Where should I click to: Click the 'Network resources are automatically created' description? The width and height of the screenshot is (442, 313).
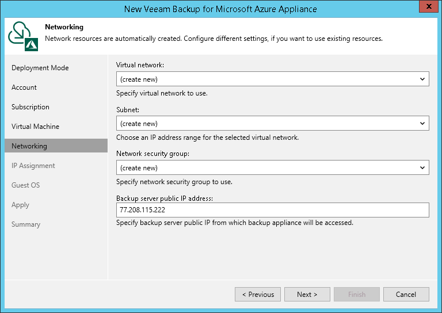tap(214, 39)
